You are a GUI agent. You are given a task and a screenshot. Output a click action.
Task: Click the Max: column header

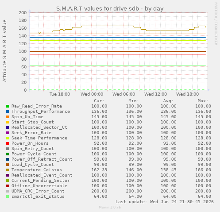point(203,101)
